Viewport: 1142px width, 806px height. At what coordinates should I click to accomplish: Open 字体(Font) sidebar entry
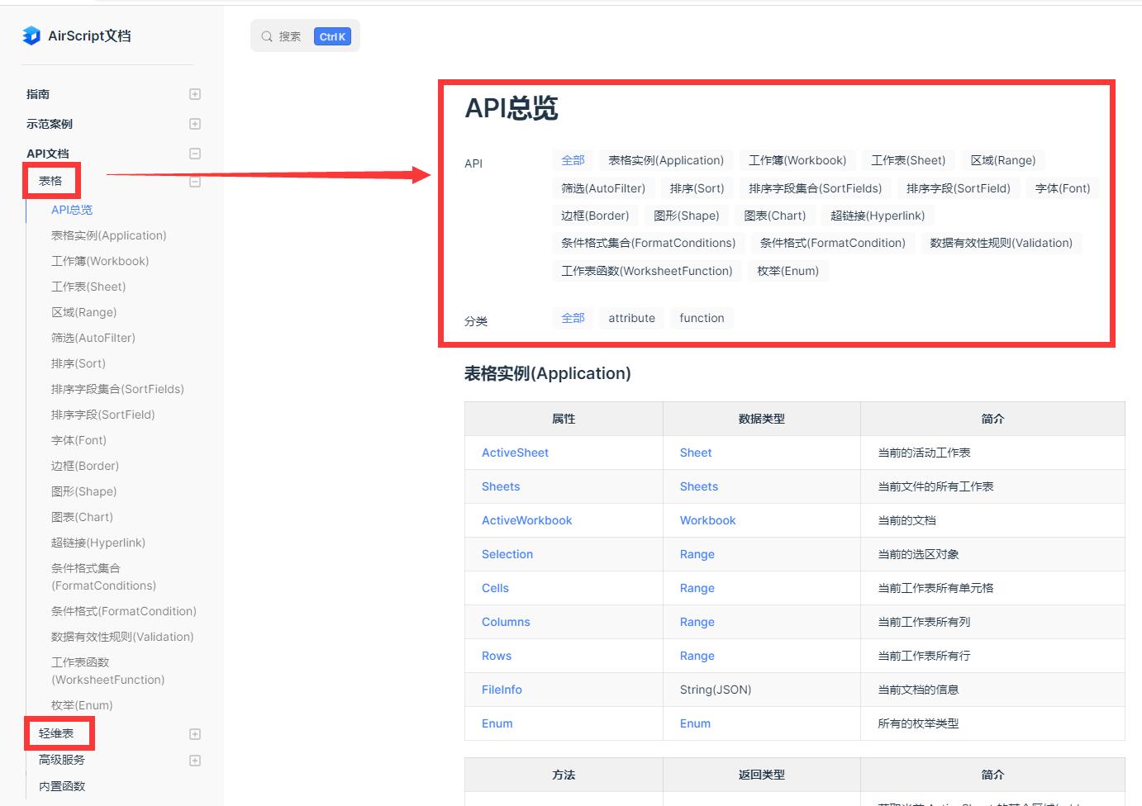point(79,440)
